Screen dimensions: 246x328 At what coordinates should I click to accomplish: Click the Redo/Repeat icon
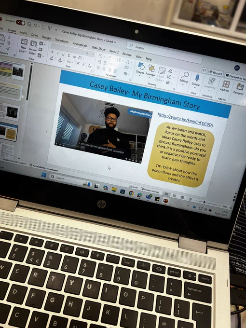(43, 27)
